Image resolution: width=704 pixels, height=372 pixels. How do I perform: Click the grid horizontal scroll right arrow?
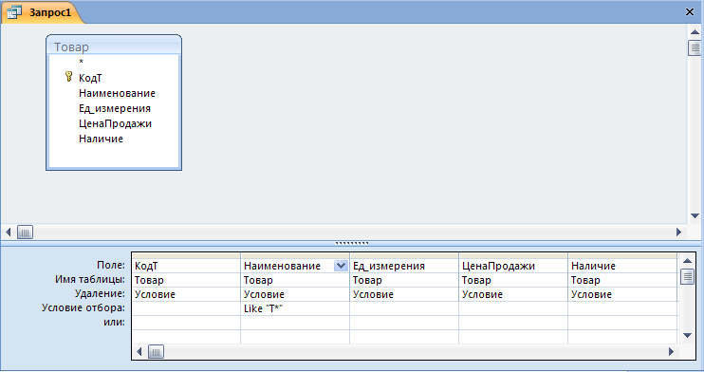(671, 351)
